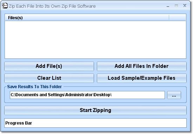The width and height of the screenshot is (193, 134).
Task: Click the zip app icon in title bar
Action: 5,6
